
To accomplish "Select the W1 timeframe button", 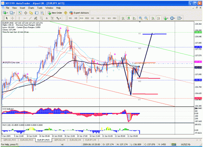I will point(109,18).
